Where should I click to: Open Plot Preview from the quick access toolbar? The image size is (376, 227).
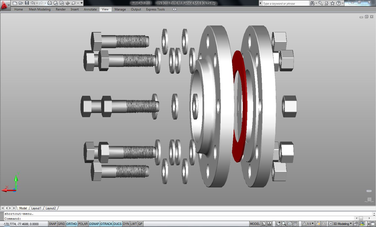tap(56, 3)
